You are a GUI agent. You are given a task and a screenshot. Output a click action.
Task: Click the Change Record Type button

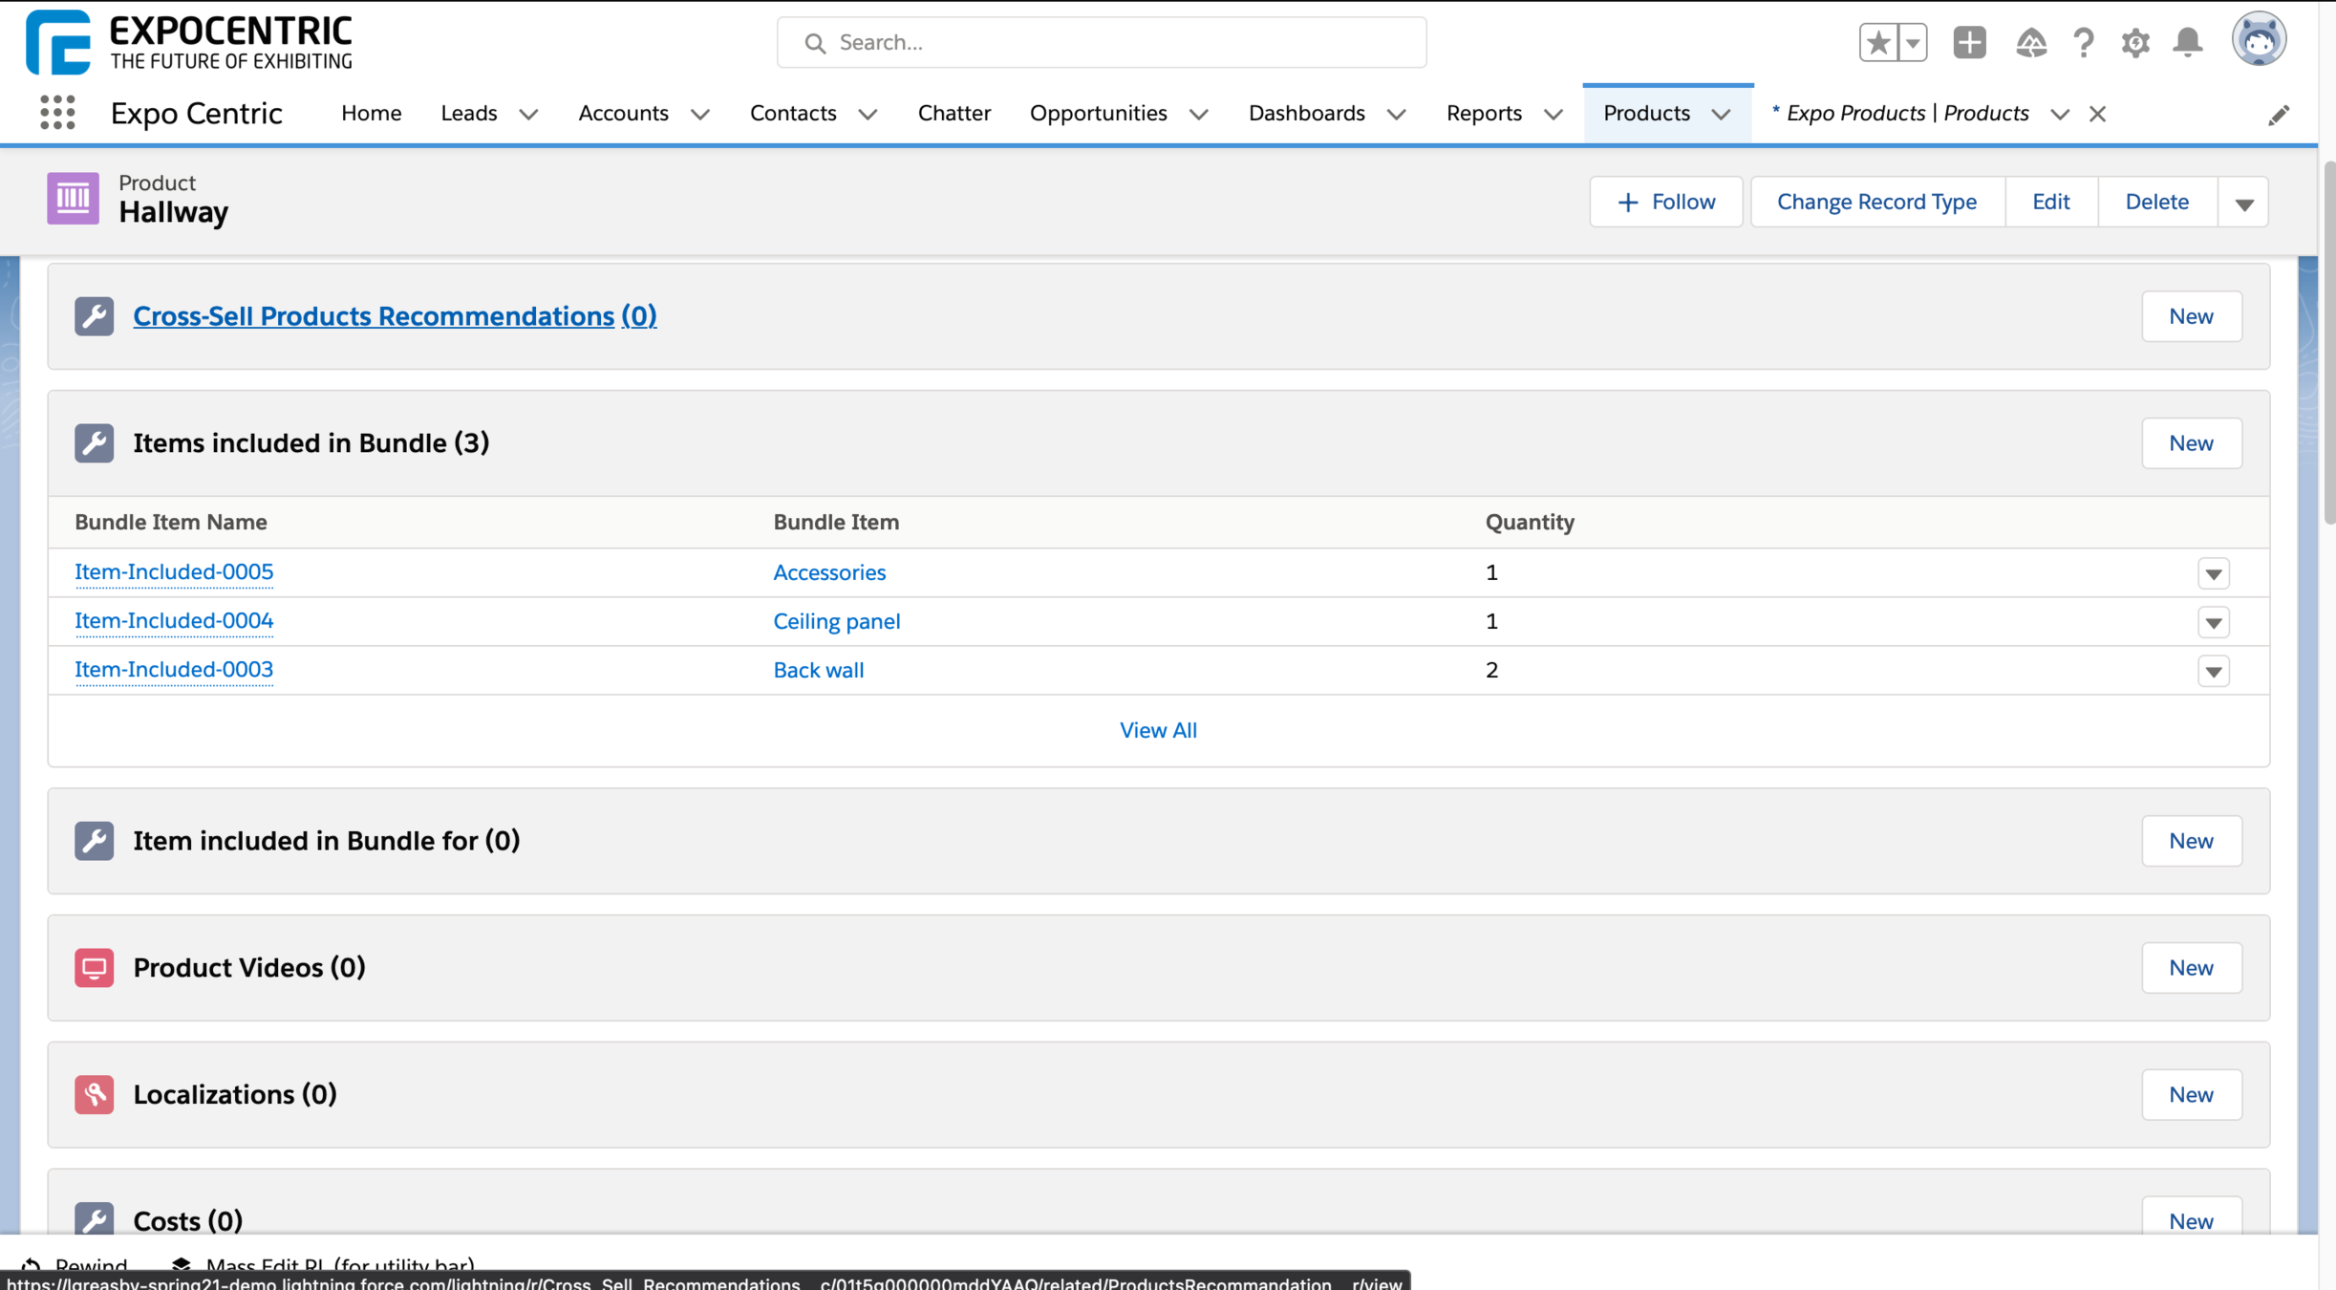point(1876,202)
